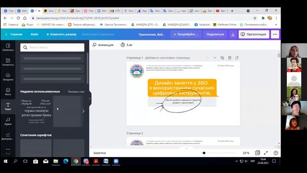The height and width of the screenshot is (173, 307).
Task: Open the header three-dots more menu
Action: [275, 34]
